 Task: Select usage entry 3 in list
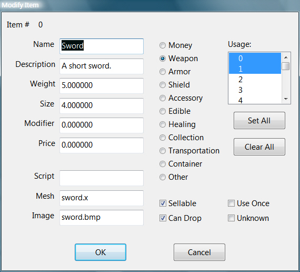[255, 90]
